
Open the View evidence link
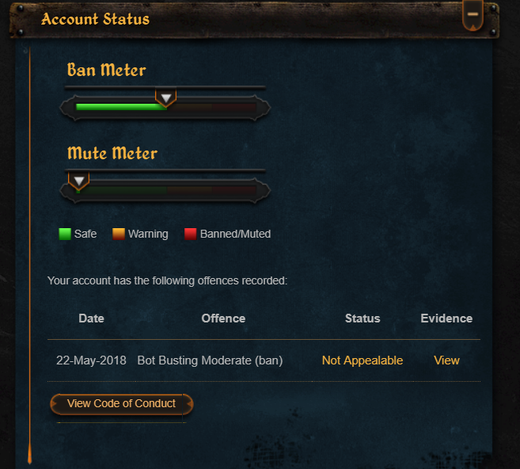[x=446, y=360]
